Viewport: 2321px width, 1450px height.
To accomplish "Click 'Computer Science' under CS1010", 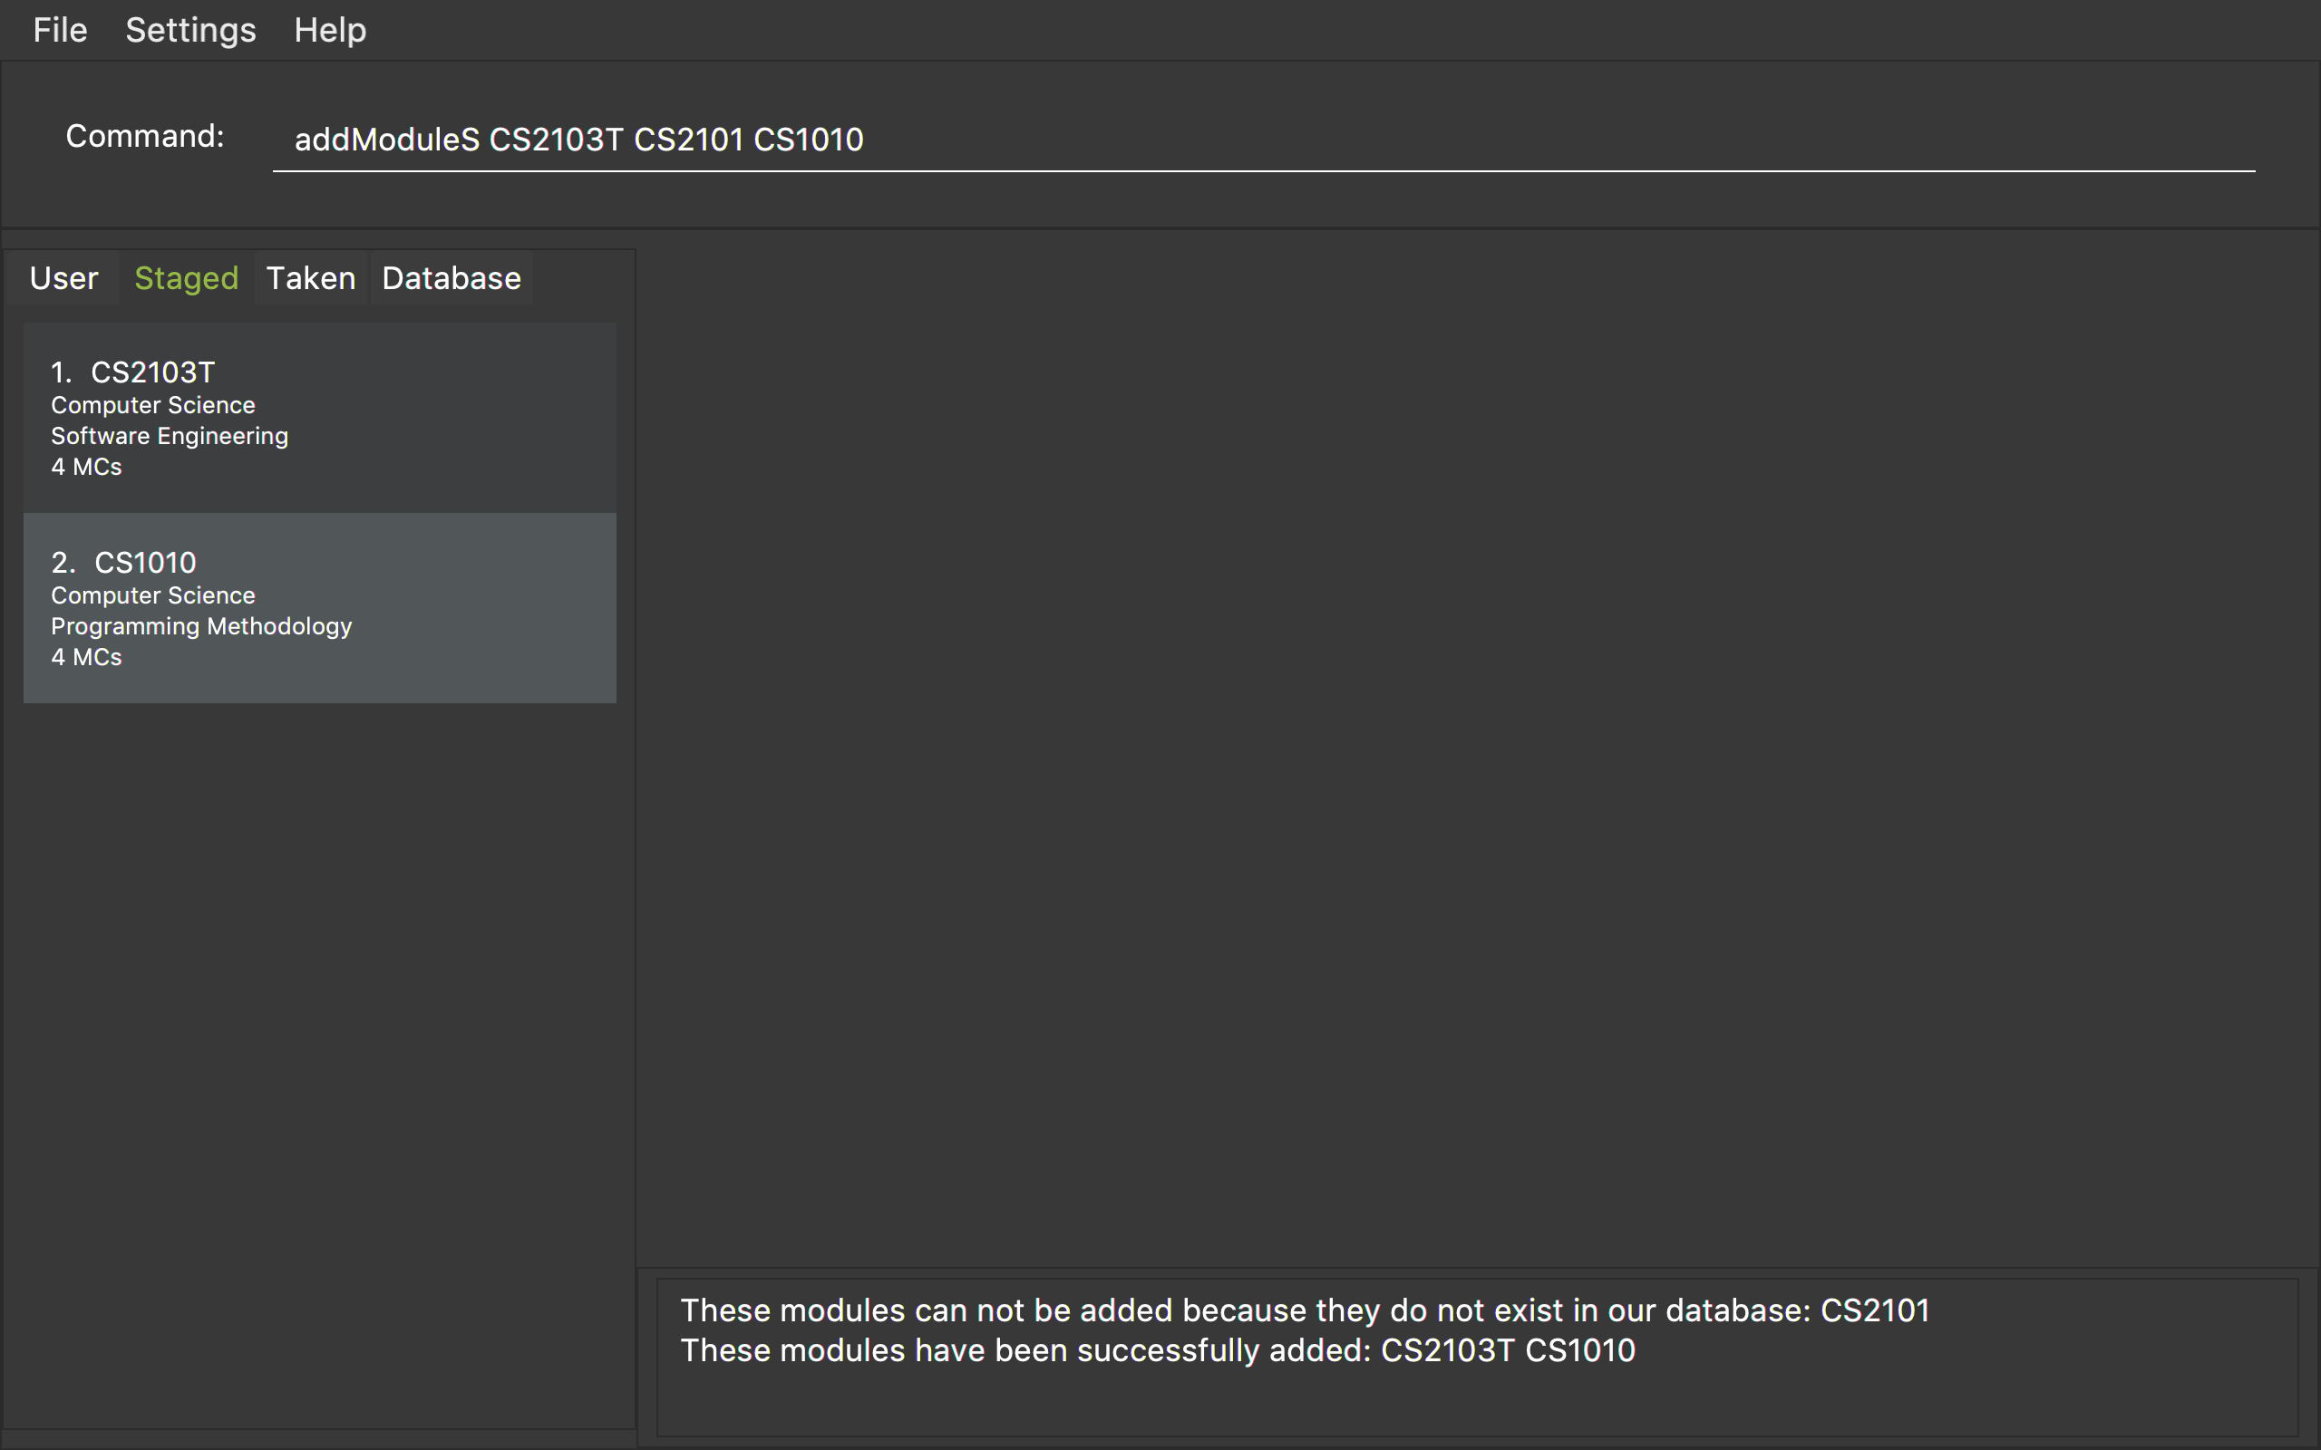I will (x=152, y=595).
